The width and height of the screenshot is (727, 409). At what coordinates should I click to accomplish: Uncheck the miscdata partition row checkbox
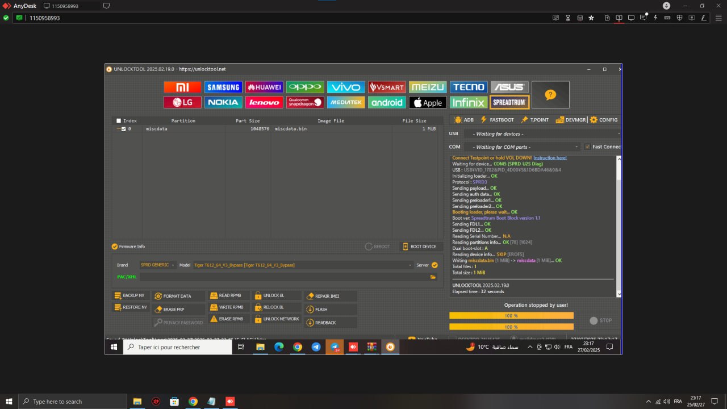point(123,129)
